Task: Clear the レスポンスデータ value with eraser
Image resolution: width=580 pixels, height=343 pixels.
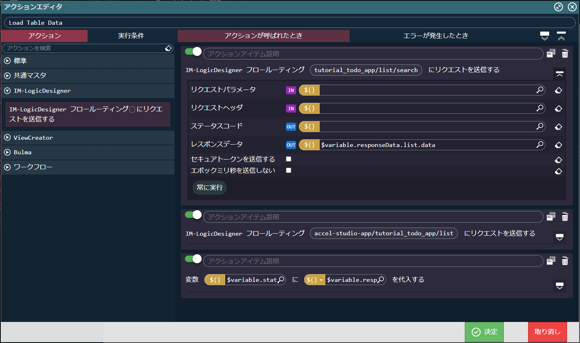Action: [x=559, y=145]
